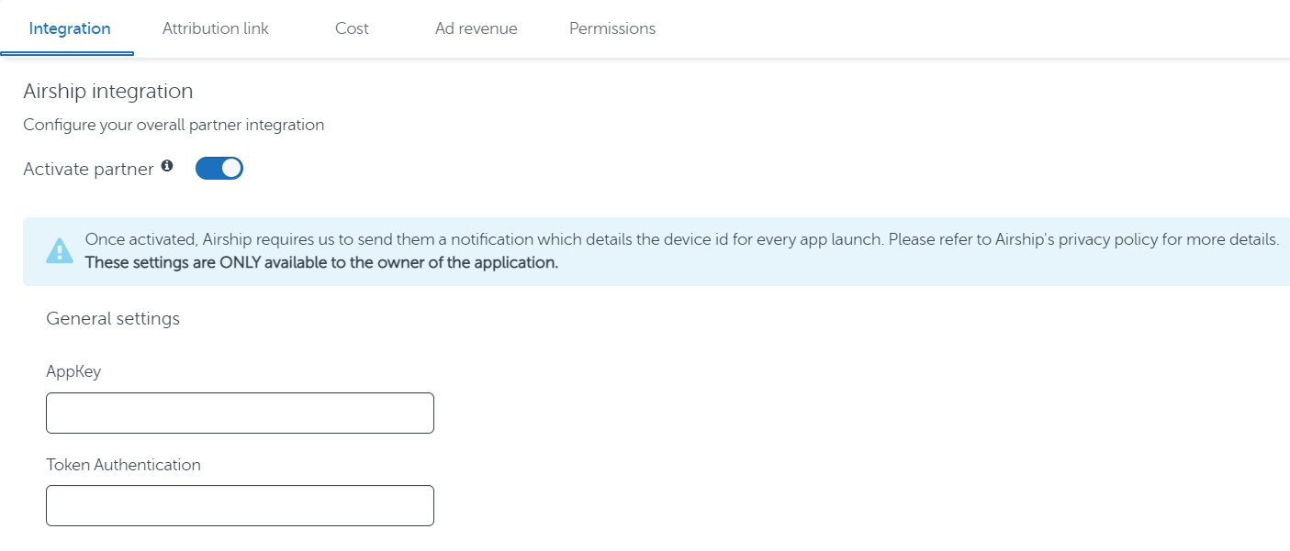Screen dimensions: 1290x551
Task: Click the 'Once activated, Airship requires' notice line
Action: 682,239
